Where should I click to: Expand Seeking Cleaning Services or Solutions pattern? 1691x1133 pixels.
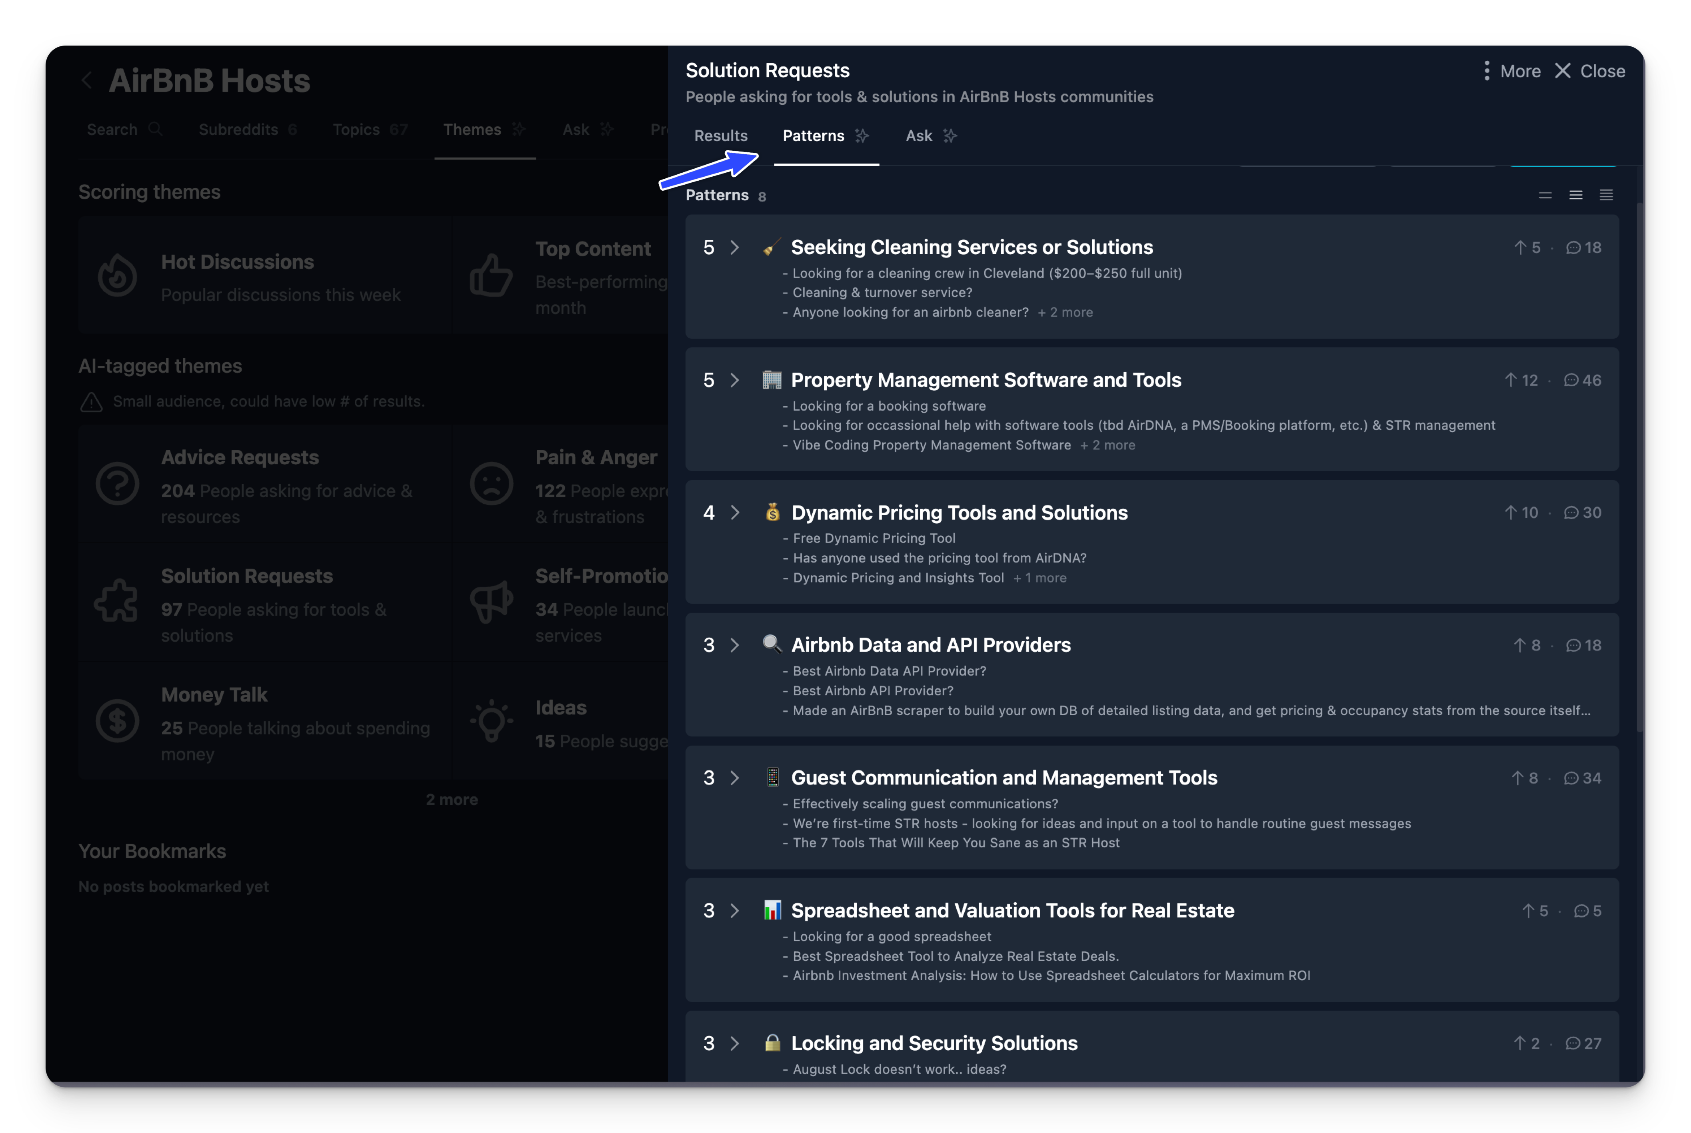tap(735, 247)
